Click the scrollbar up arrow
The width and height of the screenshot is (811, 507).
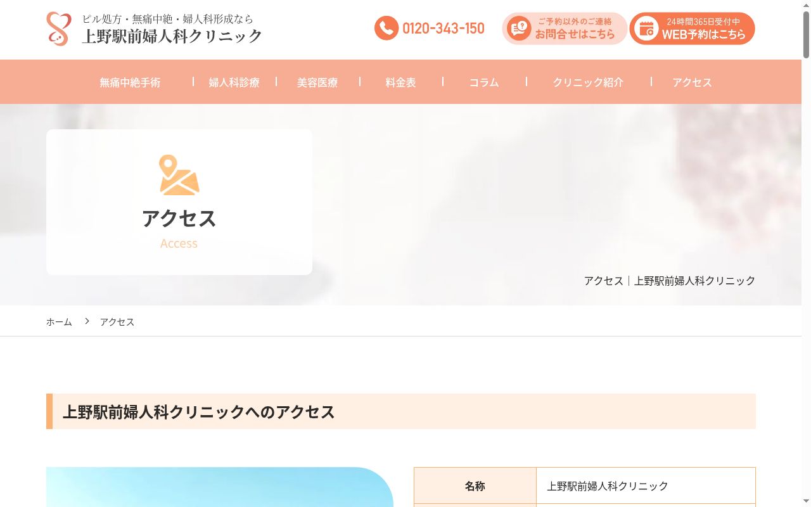(806, 5)
